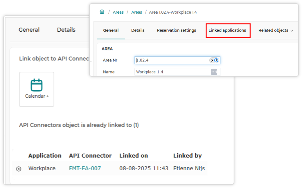The image size is (302, 188).
Task: Select the General tab in front window
Action: (111, 30)
